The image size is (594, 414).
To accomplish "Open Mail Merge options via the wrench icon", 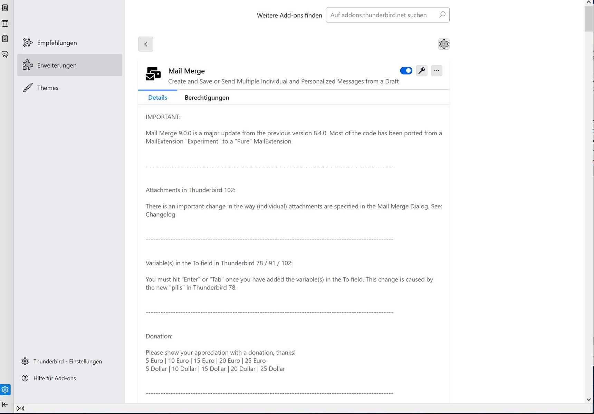I will [422, 71].
